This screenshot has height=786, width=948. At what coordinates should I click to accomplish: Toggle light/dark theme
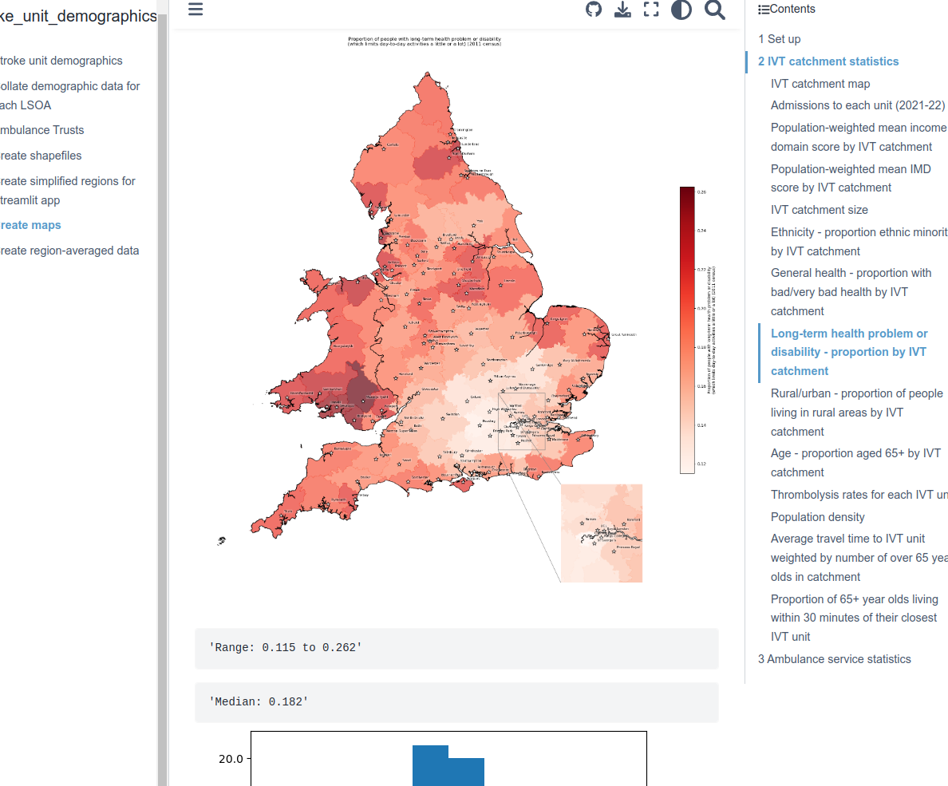point(681,10)
